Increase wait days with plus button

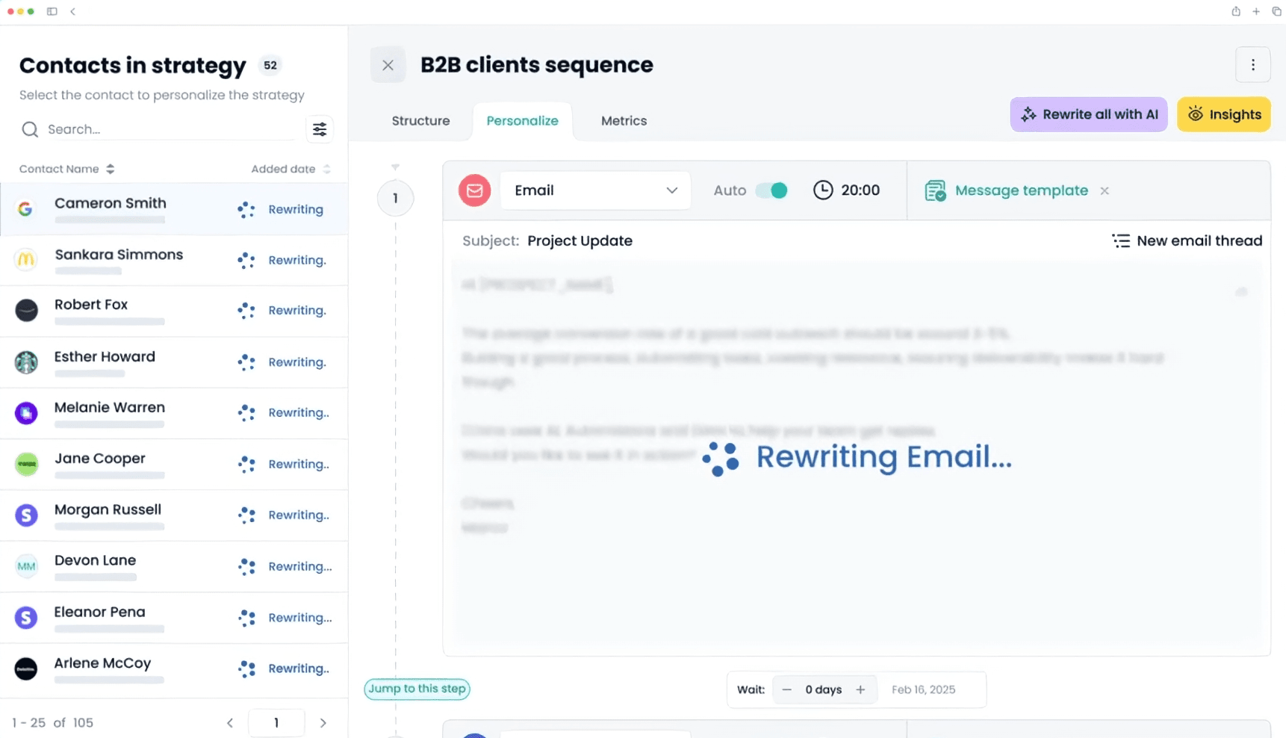point(860,689)
